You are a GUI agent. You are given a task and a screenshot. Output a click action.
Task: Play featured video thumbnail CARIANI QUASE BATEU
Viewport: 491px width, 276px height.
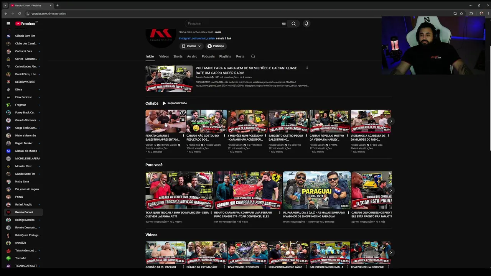pos(169,79)
